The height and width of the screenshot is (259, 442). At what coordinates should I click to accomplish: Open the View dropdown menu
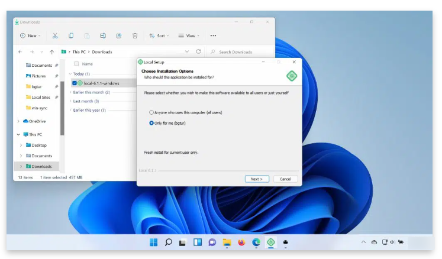(x=188, y=35)
